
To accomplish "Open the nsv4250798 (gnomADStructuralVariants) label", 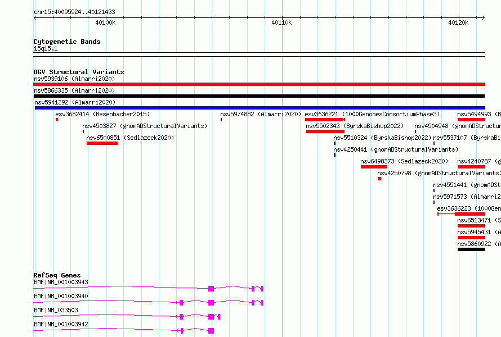I will (x=439, y=173).
